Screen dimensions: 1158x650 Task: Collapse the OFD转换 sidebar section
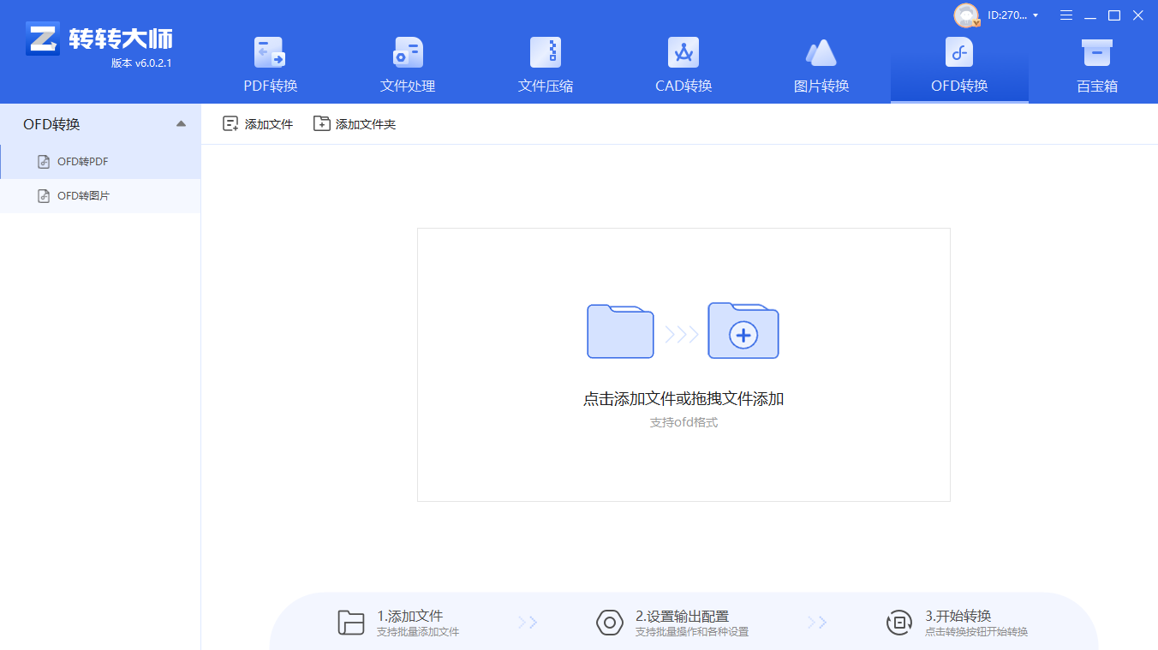coord(181,123)
